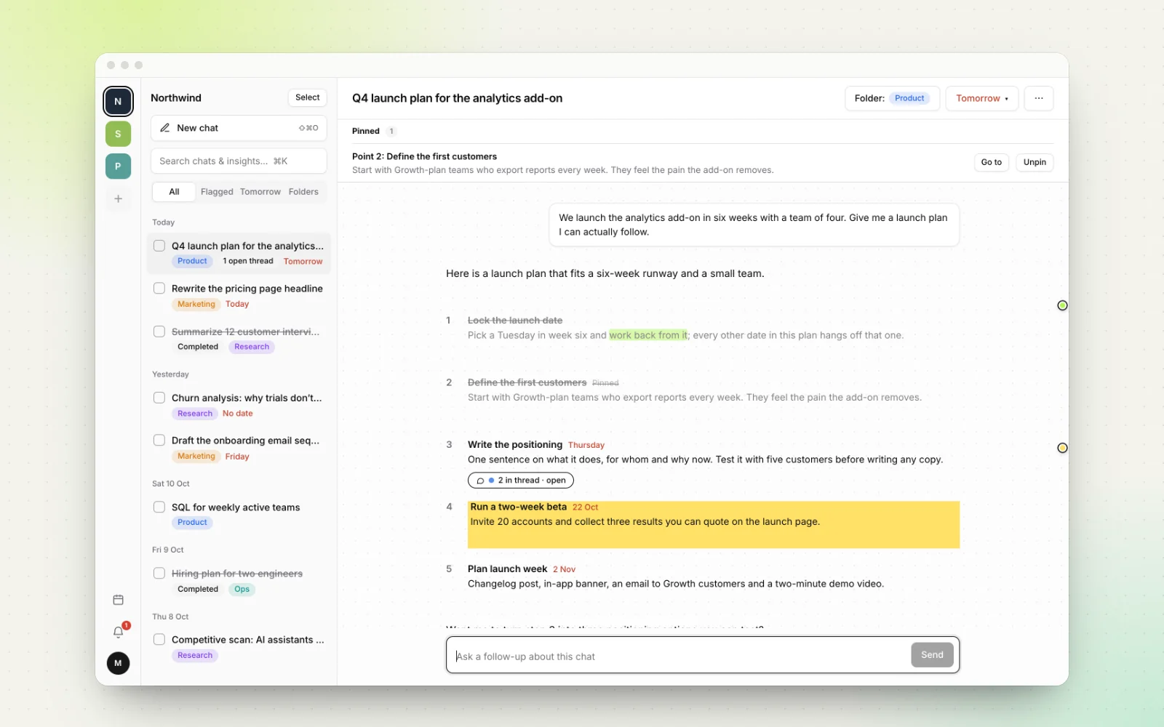The height and width of the screenshot is (727, 1164).
Task: Select the All filter tab
Action: (174, 192)
